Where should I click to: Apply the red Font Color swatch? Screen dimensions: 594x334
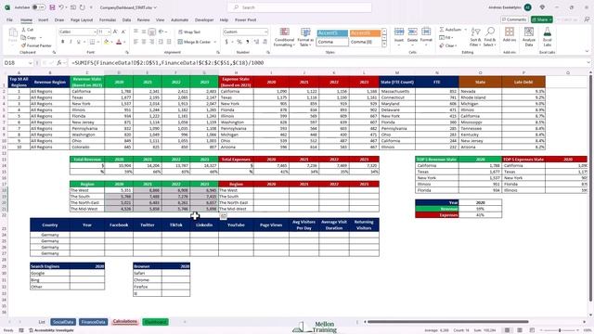pyautogui.click(x=119, y=42)
